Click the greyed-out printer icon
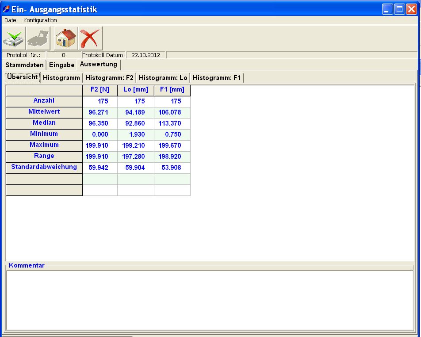The width and height of the screenshot is (421, 337). click(38, 38)
